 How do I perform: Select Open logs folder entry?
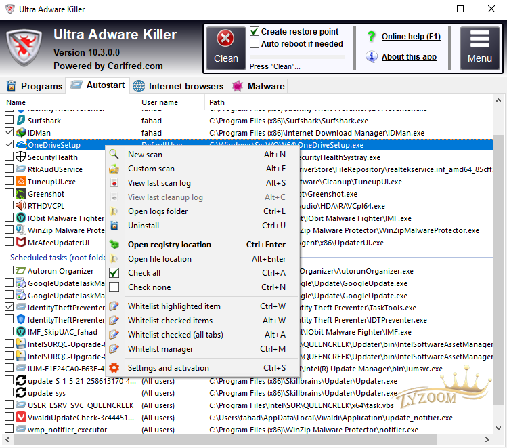point(201,211)
